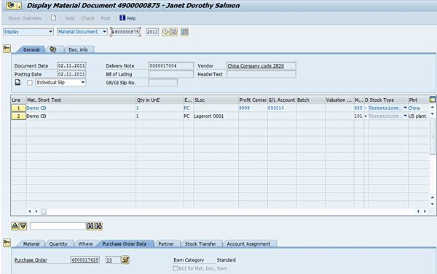
Task: Click the blue Help info icon
Action: [122, 17]
